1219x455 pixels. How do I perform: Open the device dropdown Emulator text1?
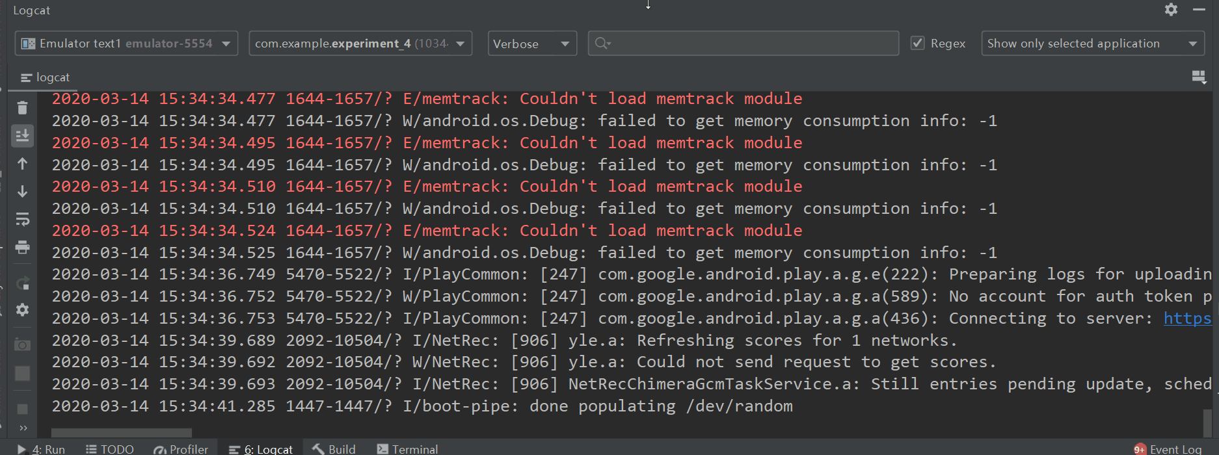coord(126,44)
